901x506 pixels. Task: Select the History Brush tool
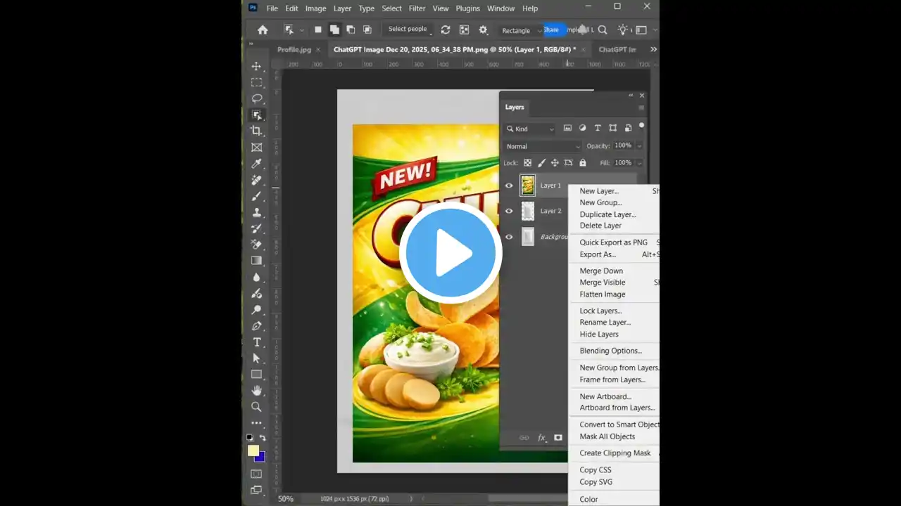[256, 228]
